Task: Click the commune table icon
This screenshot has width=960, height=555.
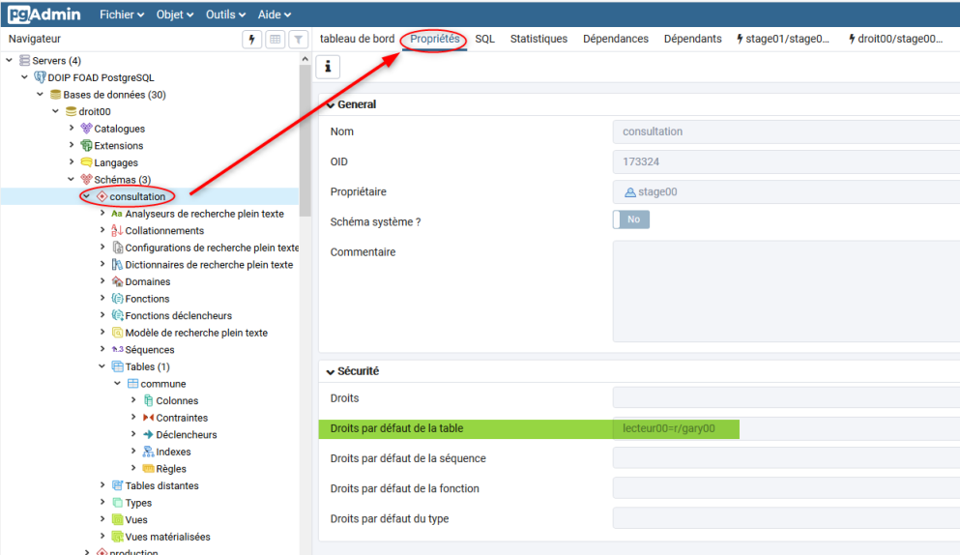Action: tap(133, 384)
